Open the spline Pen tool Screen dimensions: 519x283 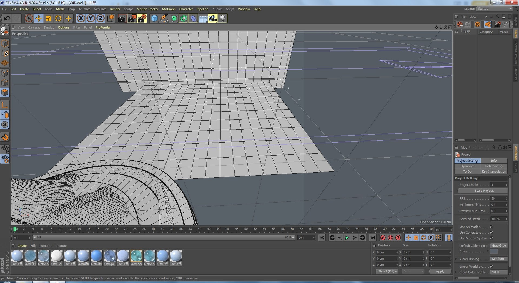coord(164,18)
